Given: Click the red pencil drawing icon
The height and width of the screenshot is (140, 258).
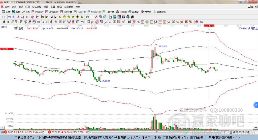Looking at the screenshot, I should coord(4,22).
